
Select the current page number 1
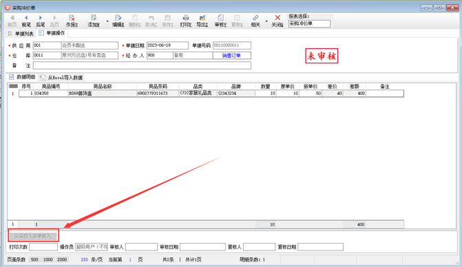(130, 259)
